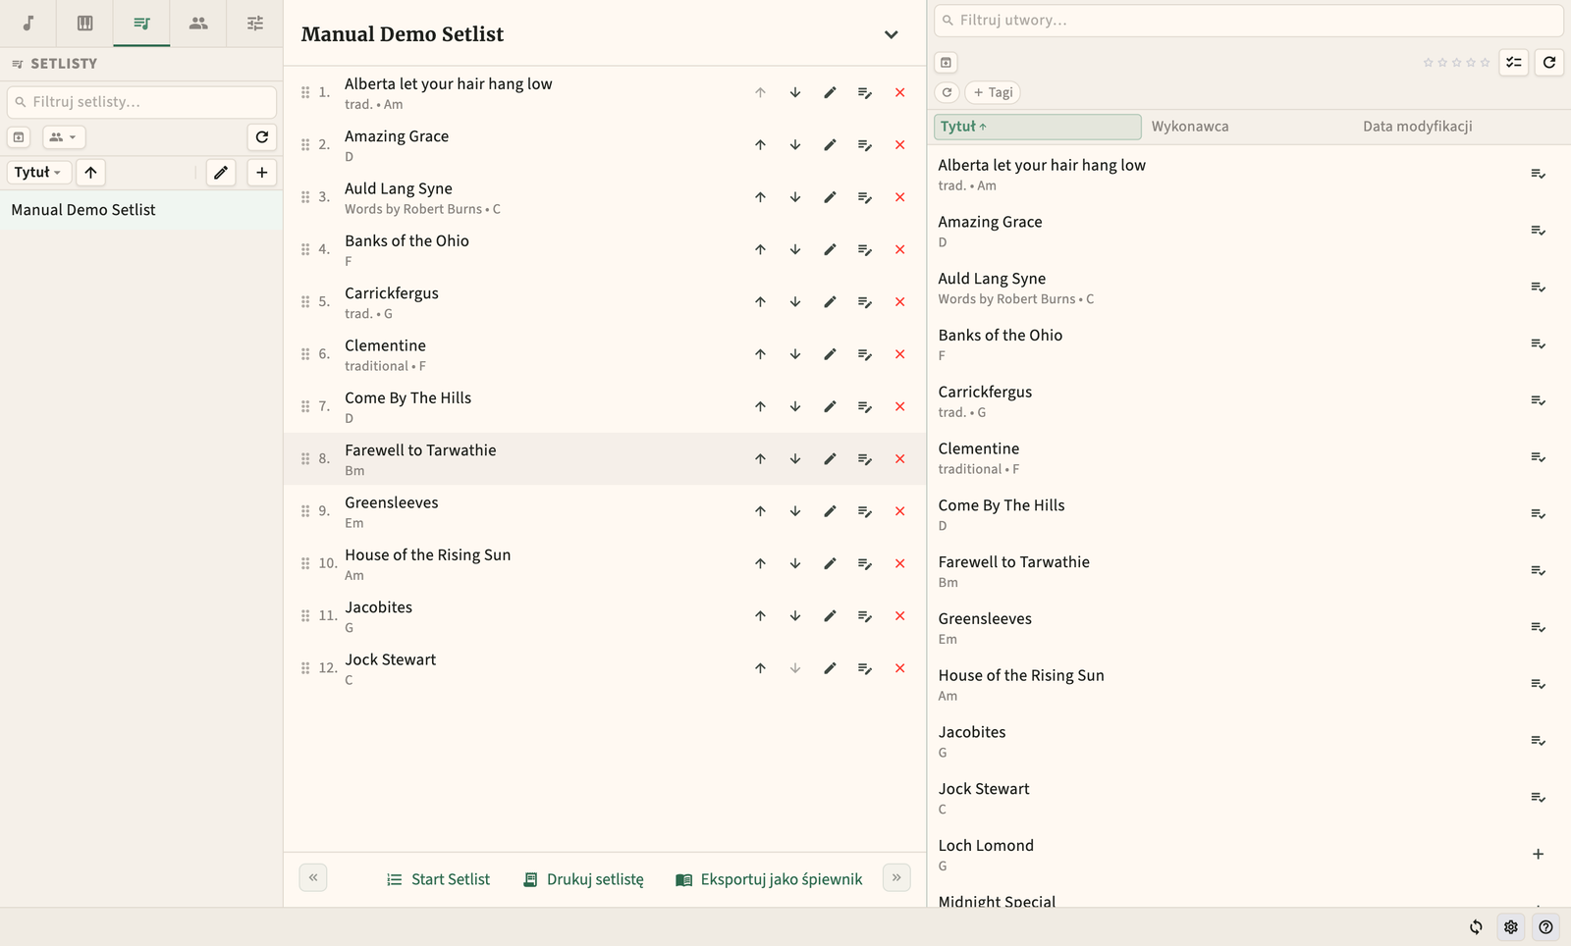1571x946 pixels.
Task: Open the songbooks tab icon
Action: pyautogui.click(x=85, y=24)
